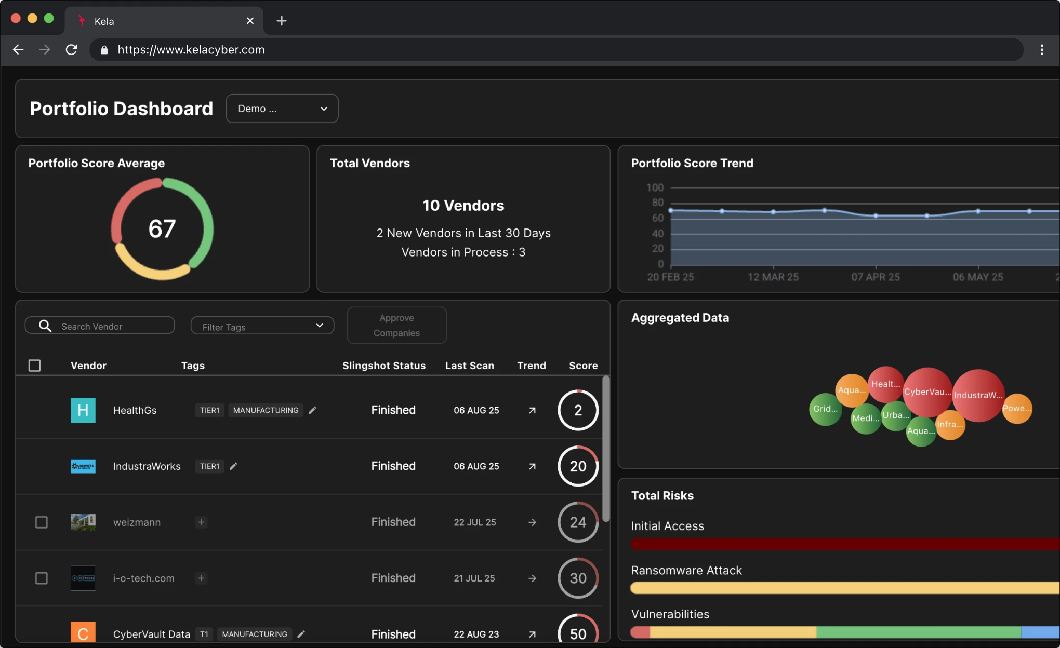Sort by Last Scan column header
Image resolution: width=1060 pixels, height=648 pixels.
(470, 366)
